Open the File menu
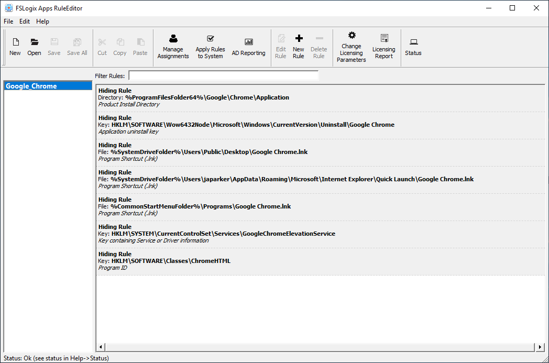This screenshot has width=549, height=363. coord(8,21)
